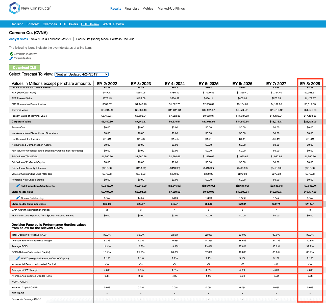326x303 pixels.
Task: Click the GAP (Growth Appreciation Period) row label
Action: coord(31,210)
